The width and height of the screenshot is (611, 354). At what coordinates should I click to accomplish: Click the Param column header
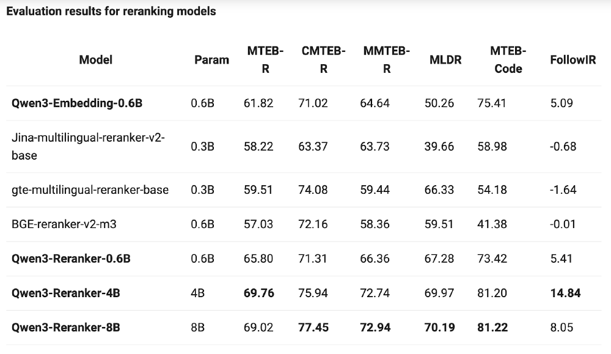pyautogui.click(x=211, y=60)
